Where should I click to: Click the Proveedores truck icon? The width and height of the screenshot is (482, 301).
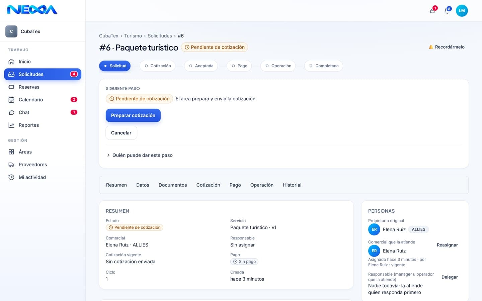pyautogui.click(x=11, y=165)
